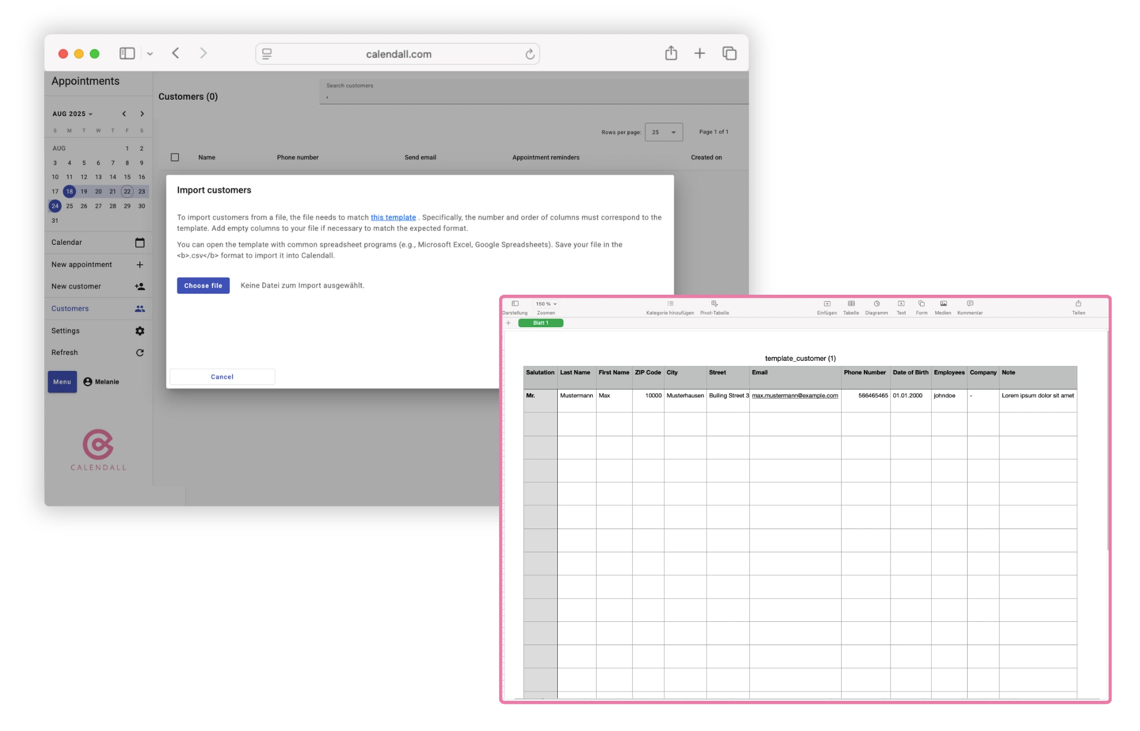Image resolution: width=1140 pixels, height=731 pixels.
Task: Select Customers in the sidebar menu
Action: tap(70, 308)
